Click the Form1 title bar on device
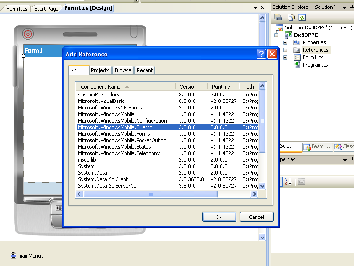 (x=43, y=50)
